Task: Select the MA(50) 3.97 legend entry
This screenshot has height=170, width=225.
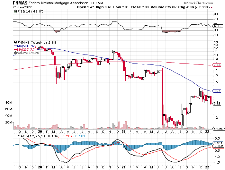Action: click(24, 46)
